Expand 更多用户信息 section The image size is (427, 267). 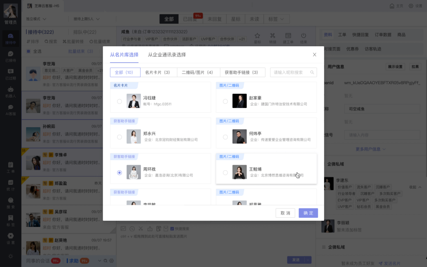point(370,149)
